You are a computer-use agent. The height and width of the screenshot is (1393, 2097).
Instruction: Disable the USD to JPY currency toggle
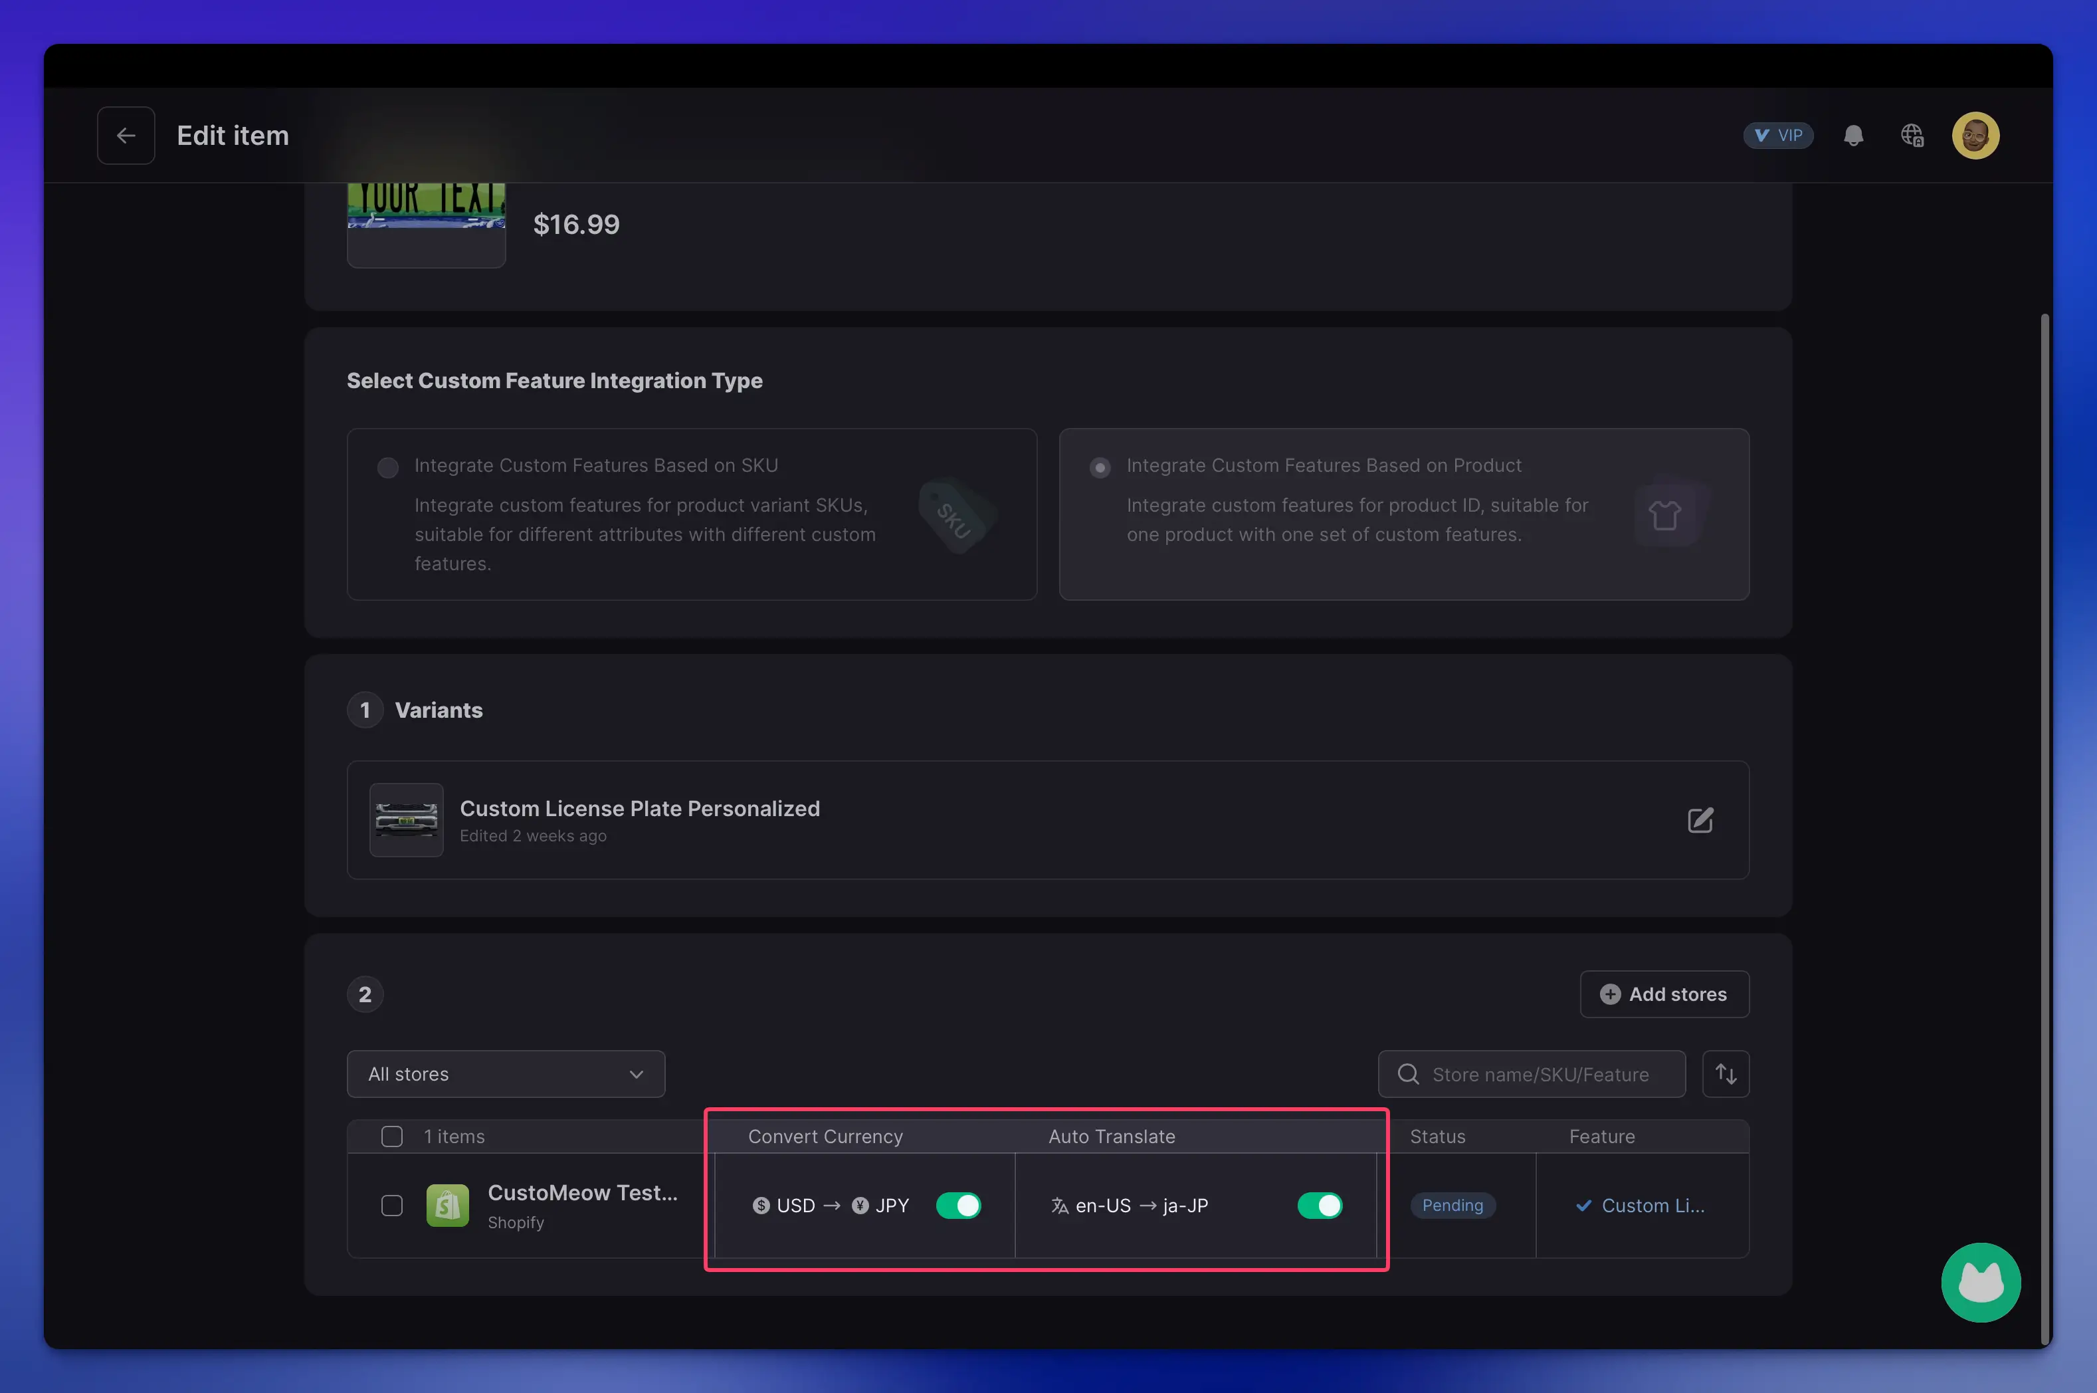click(x=958, y=1205)
